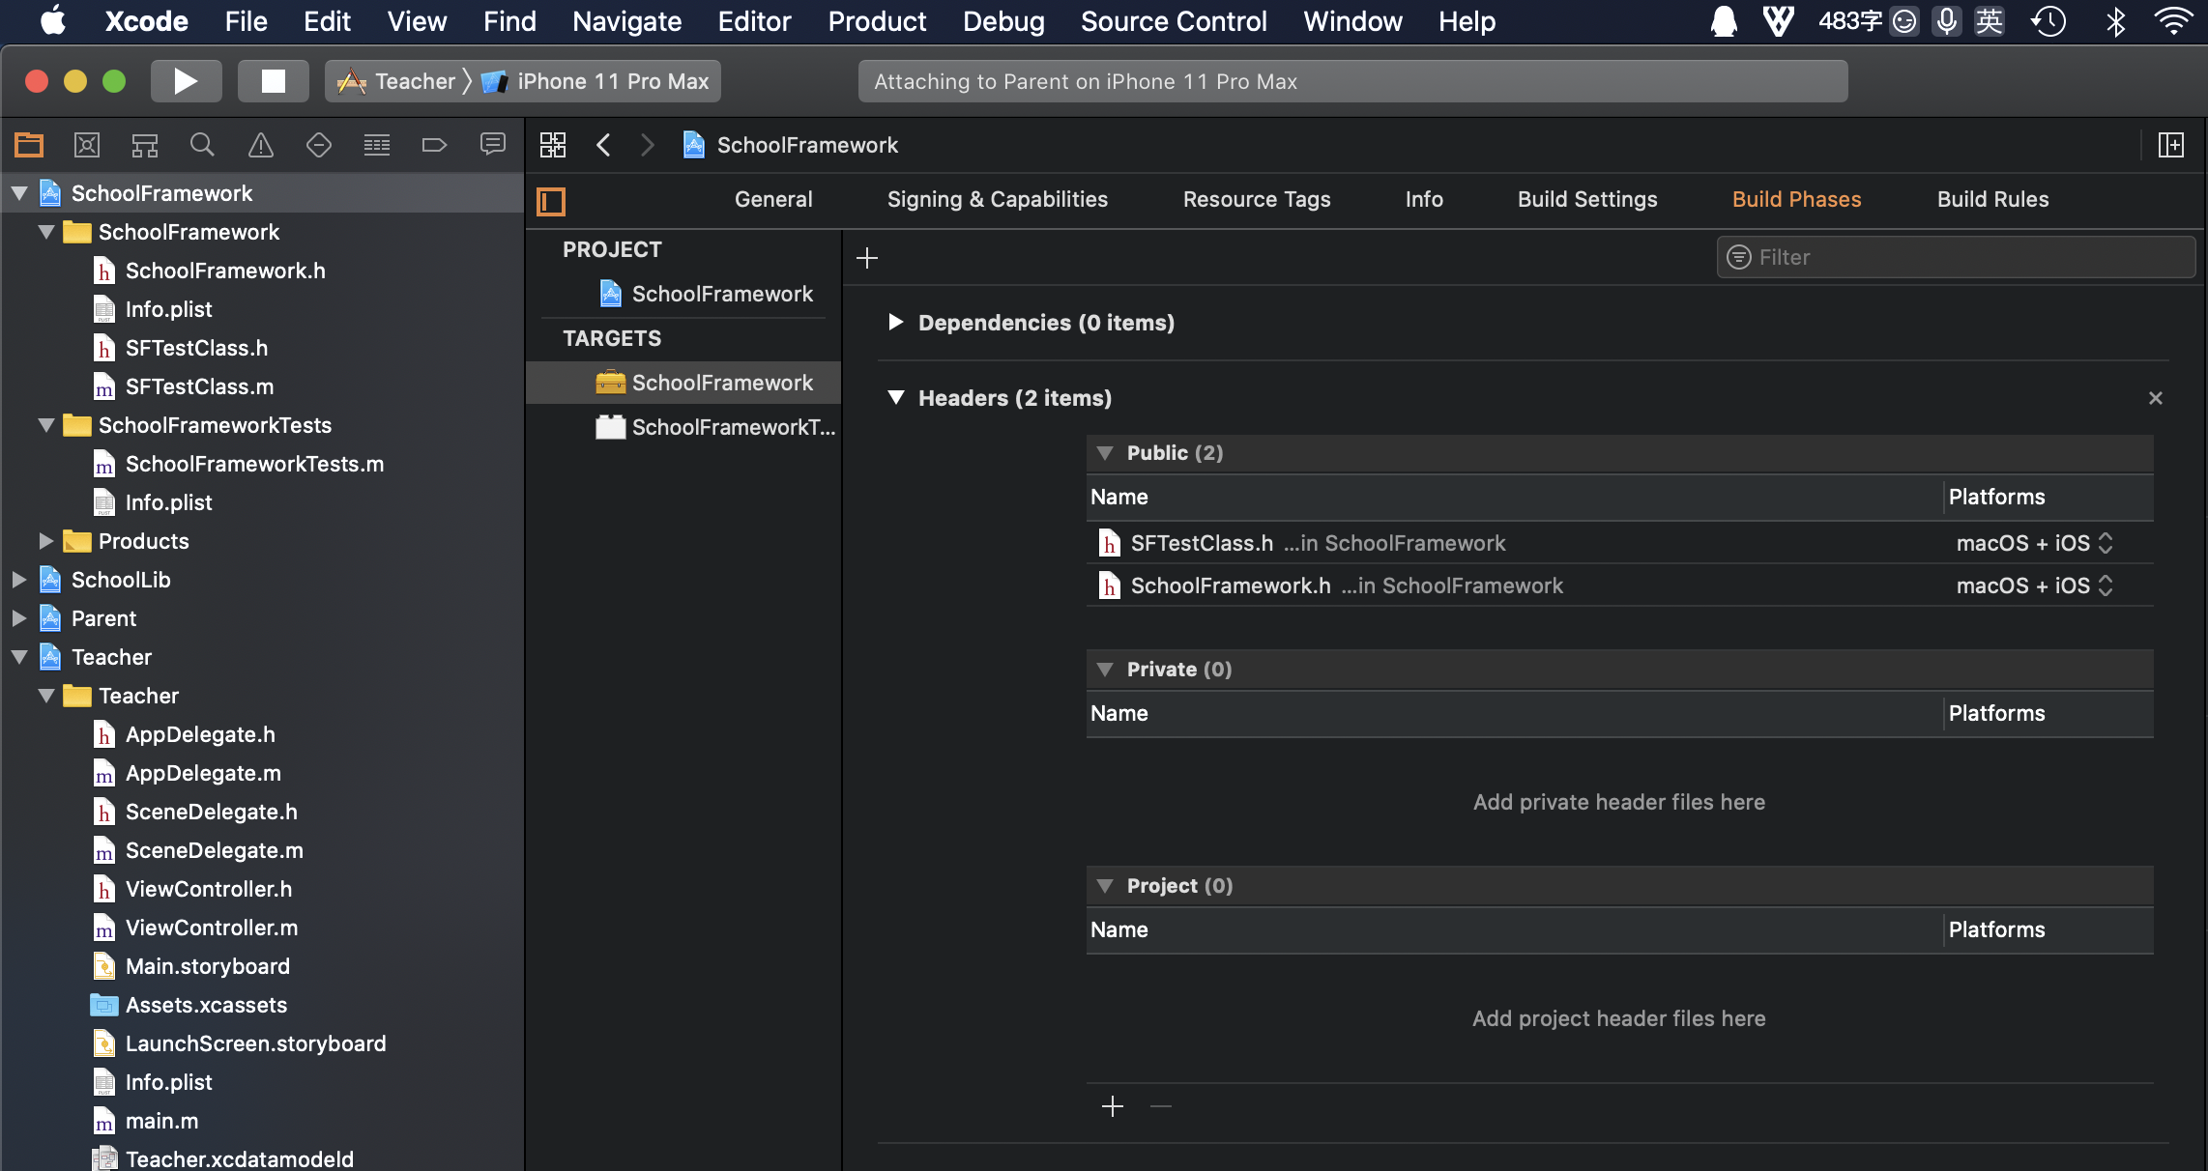
Task: Stop the running task
Action: pos(274,81)
